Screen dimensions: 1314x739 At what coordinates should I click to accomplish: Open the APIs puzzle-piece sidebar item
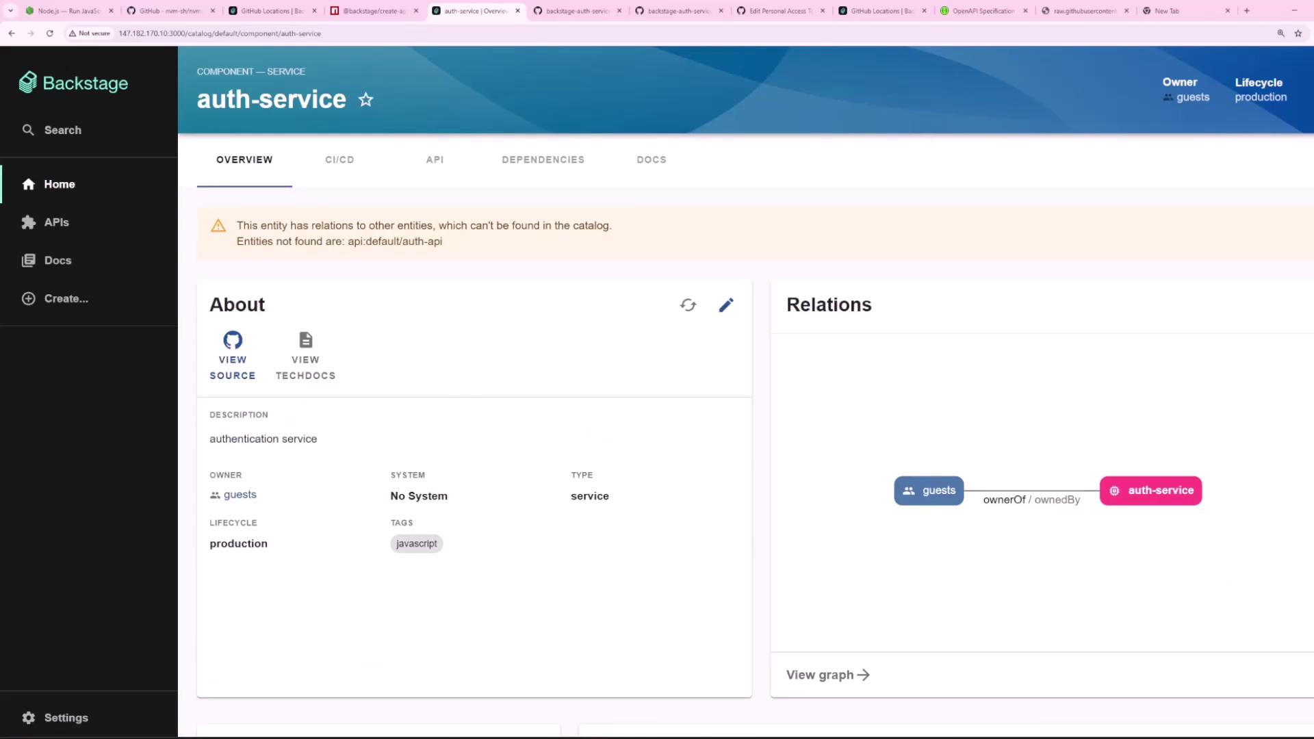point(45,222)
